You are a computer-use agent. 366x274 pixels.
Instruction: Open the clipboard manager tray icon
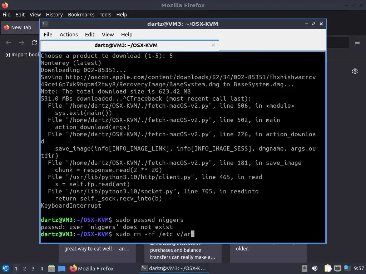[x=328, y=268]
